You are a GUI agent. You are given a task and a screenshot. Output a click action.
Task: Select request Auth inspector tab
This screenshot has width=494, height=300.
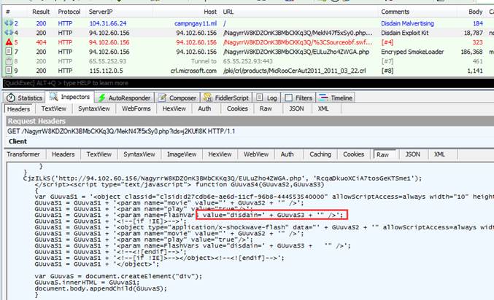tap(204, 108)
